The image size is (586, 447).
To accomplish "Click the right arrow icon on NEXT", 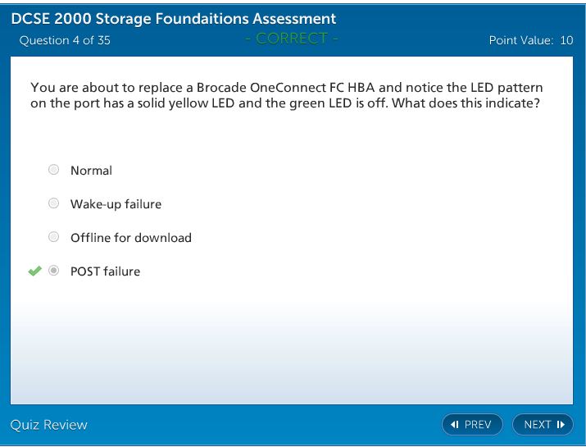I will click(x=561, y=424).
